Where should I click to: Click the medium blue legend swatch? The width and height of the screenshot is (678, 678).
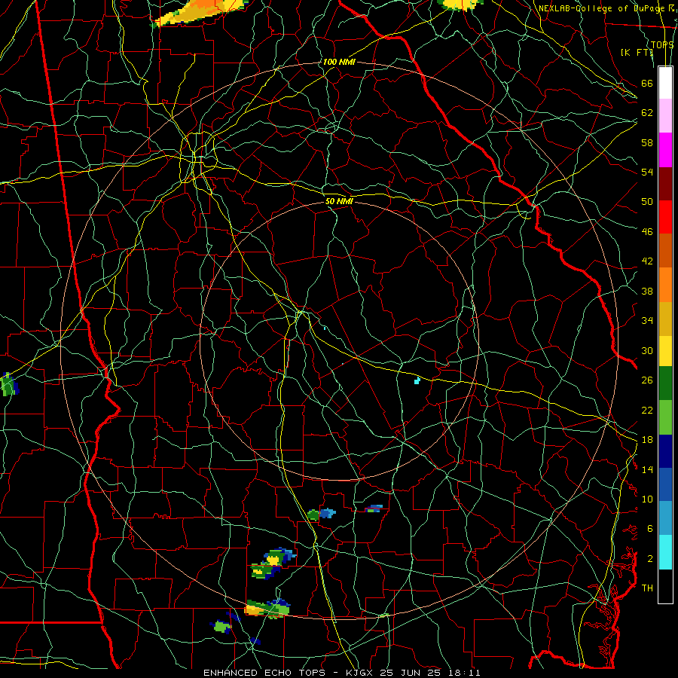[x=665, y=484]
